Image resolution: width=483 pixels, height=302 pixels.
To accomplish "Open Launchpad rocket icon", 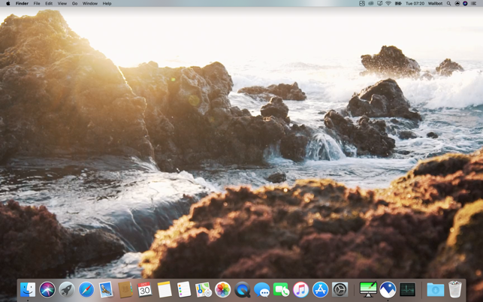I will 67,289.
